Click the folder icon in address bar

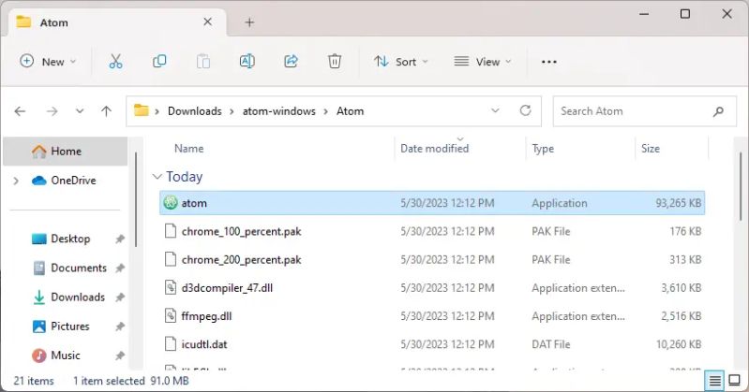141,110
